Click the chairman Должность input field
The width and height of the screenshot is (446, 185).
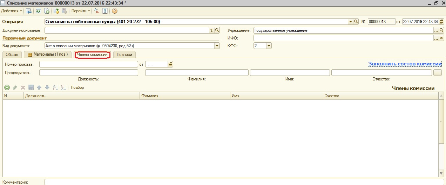pos(89,73)
